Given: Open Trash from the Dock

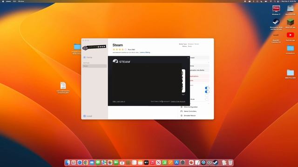Looking at the screenshot, I should (x=230, y=162).
